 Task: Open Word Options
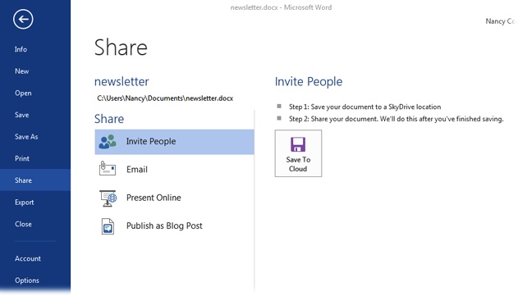pyautogui.click(x=27, y=280)
